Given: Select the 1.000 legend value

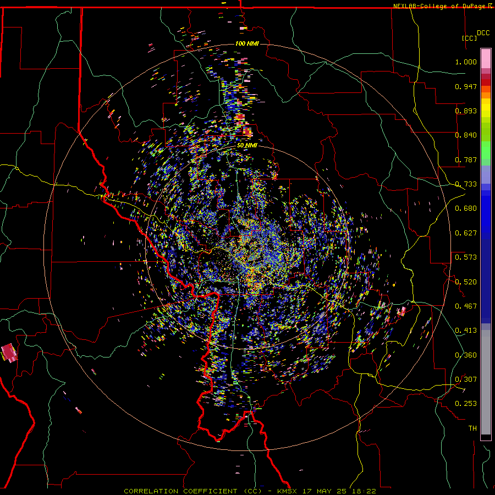Looking at the screenshot, I should (466, 62).
